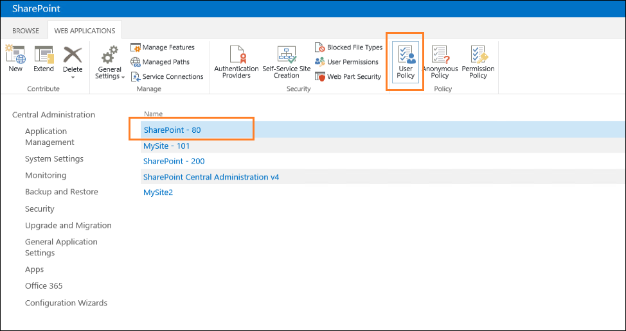Open the User Policy button

coord(406,62)
